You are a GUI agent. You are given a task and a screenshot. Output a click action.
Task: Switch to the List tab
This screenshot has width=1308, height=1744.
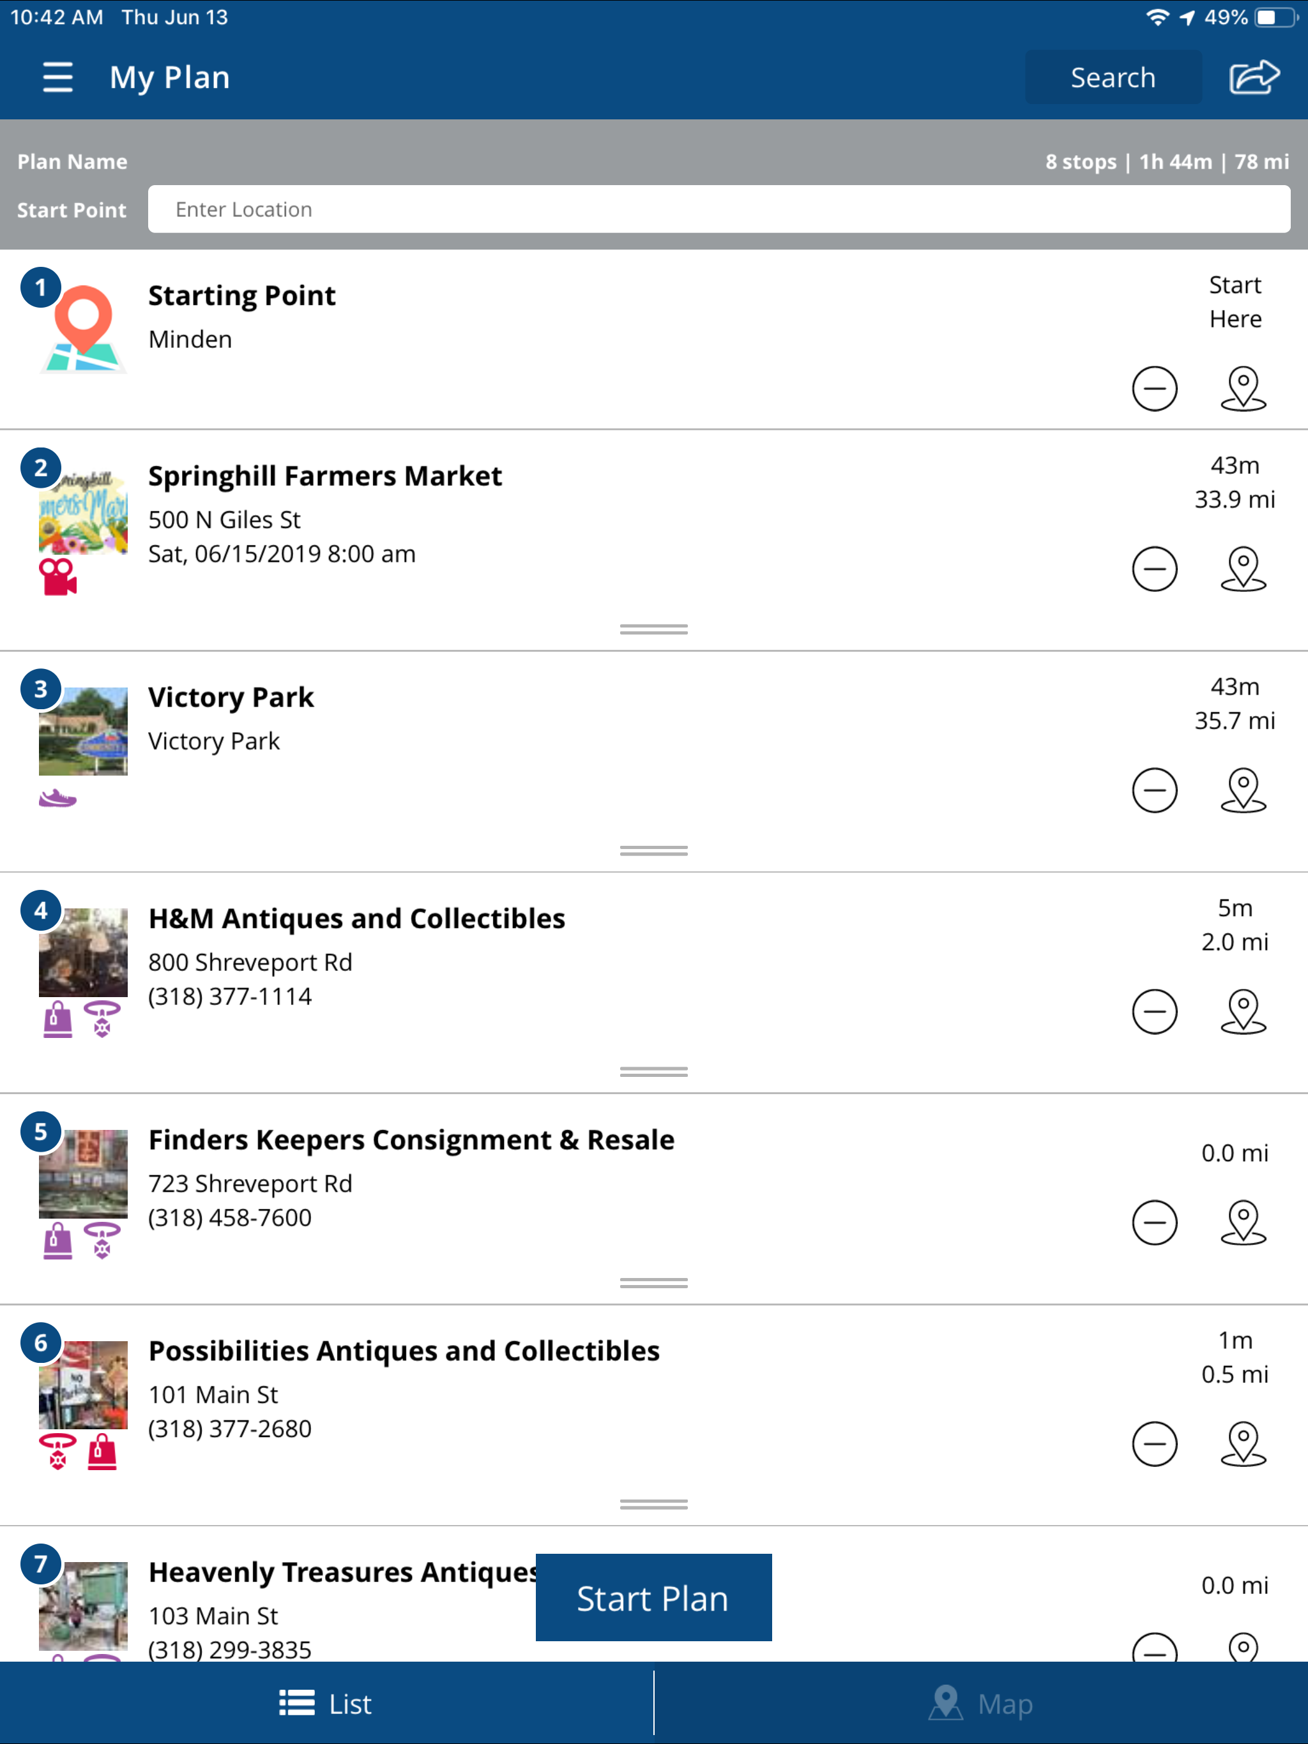click(326, 1704)
